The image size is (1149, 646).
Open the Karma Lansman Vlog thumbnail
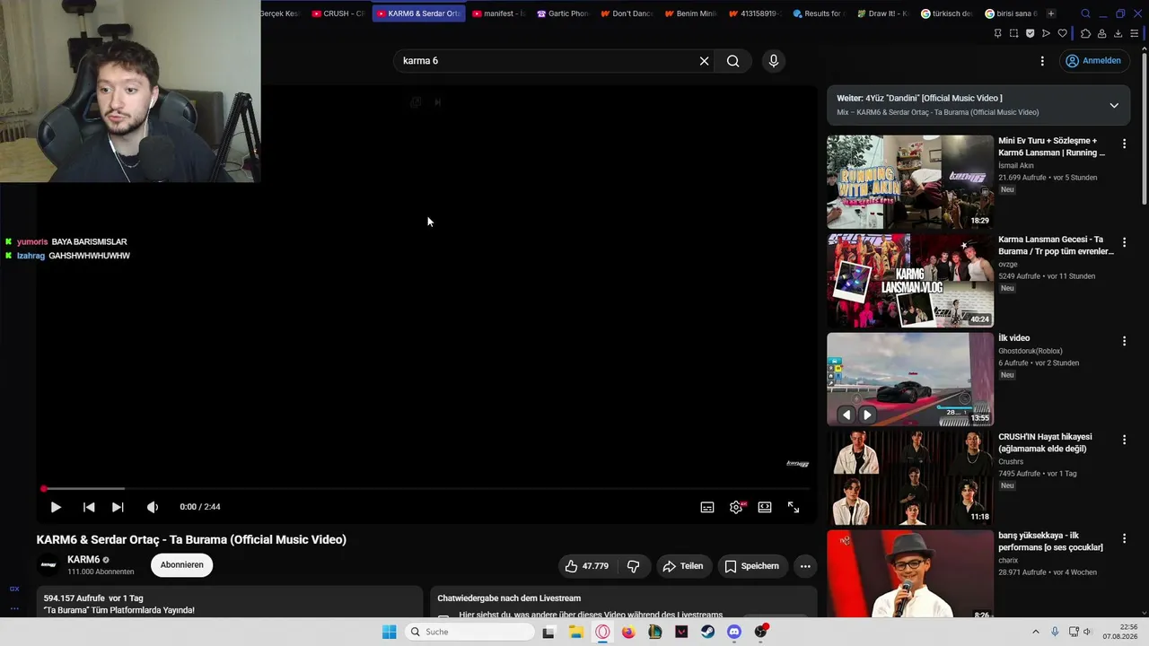tap(910, 281)
